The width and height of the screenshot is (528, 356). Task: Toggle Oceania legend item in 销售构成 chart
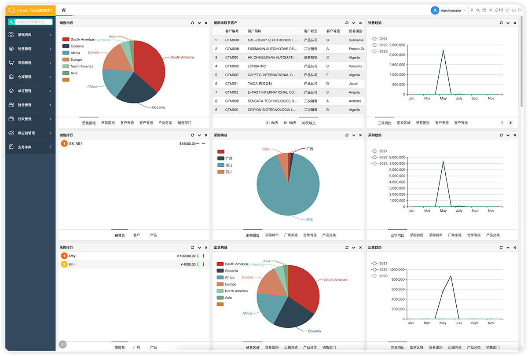[77, 46]
